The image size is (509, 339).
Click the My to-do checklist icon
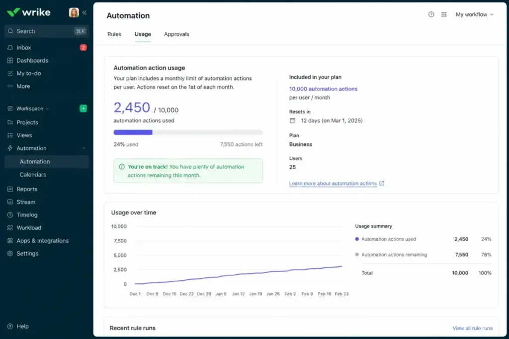pos(10,73)
